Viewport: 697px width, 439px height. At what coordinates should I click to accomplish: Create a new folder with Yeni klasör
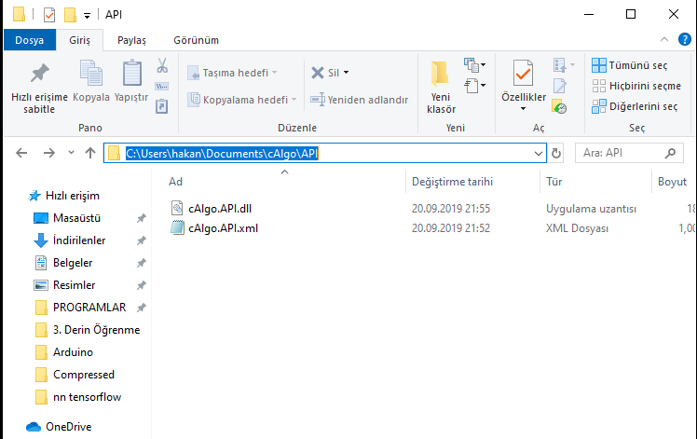pyautogui.click(x=441, y=88)
